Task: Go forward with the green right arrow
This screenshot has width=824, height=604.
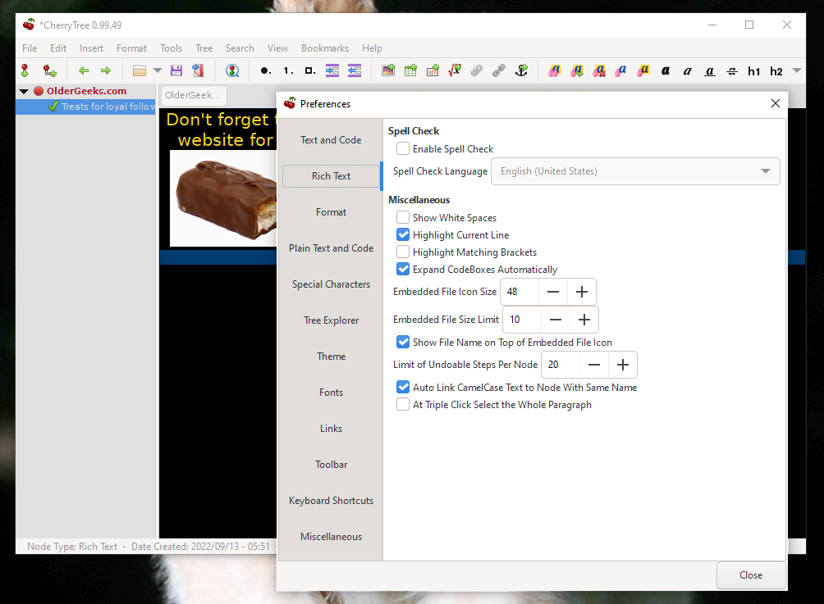Action: click(x=106, y=70)
